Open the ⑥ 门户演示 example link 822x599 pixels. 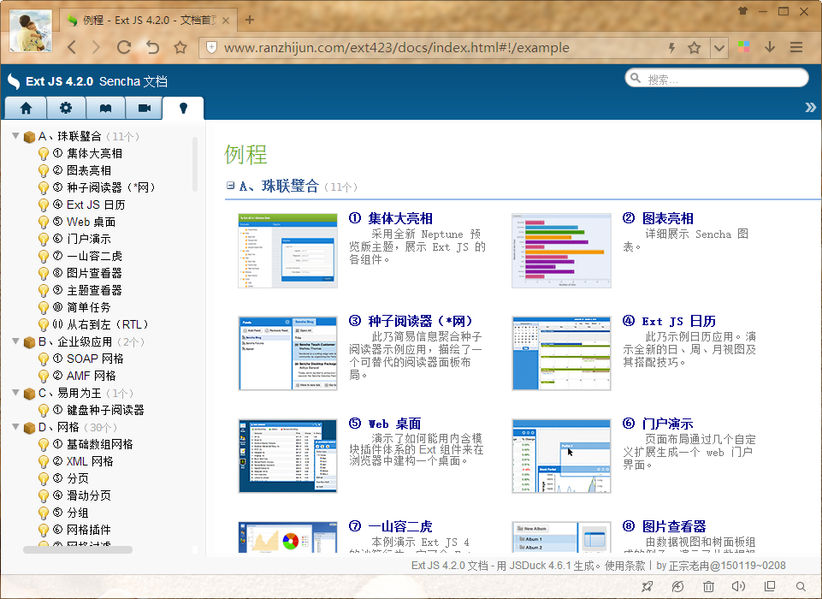(658, 424)
